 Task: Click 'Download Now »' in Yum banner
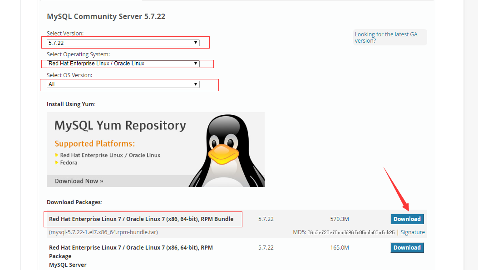79,181
